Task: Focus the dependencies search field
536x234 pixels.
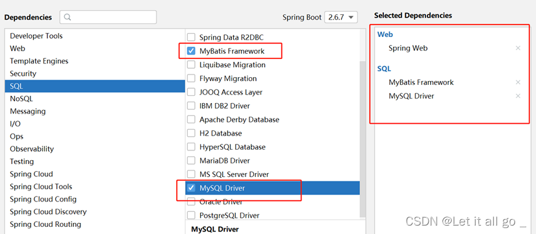Action: click(x=108, y=17)
